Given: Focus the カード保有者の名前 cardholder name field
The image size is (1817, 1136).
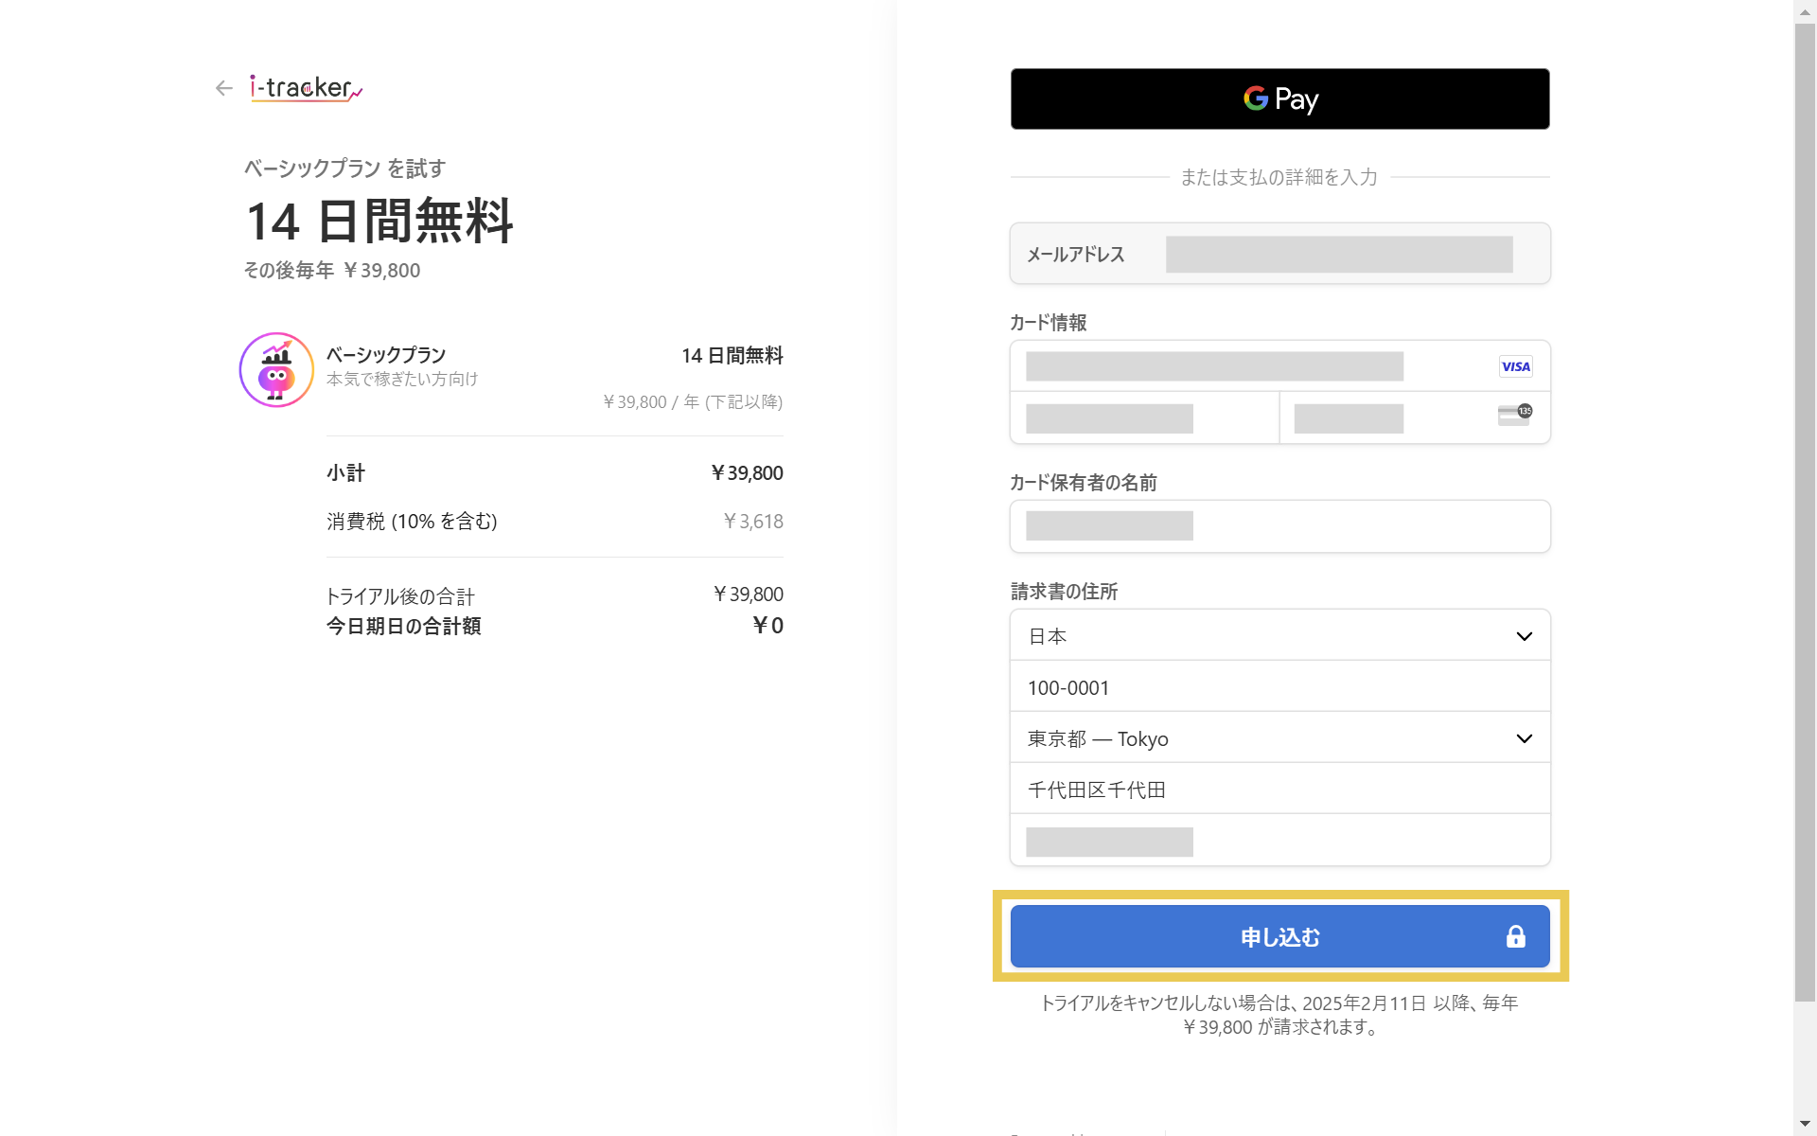Looking at the screenshot, I should click(1279, 526).
